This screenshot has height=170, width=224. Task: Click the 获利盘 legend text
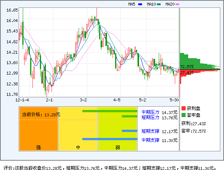[193, 108]
